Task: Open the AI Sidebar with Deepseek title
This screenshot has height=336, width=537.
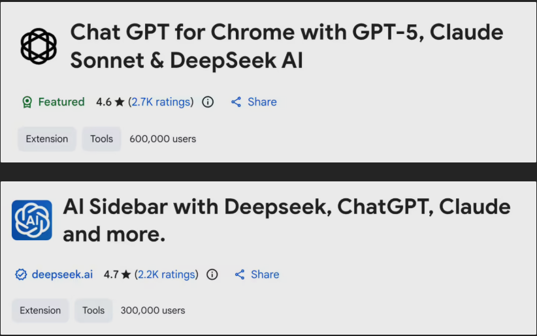Action: [286, 219]
